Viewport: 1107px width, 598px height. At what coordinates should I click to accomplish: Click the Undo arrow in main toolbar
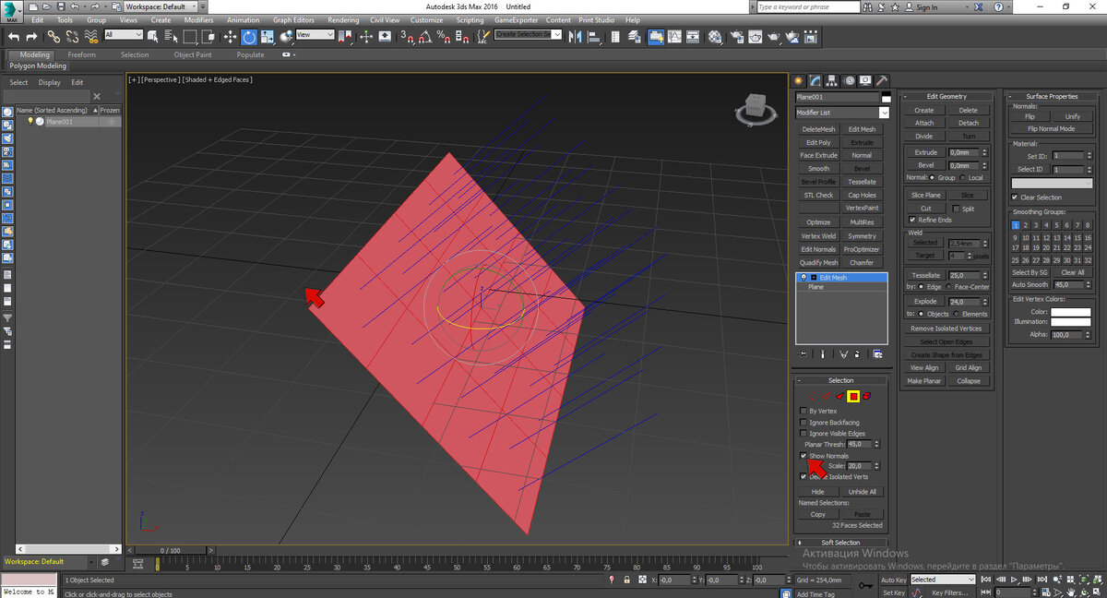coord(13,36)
